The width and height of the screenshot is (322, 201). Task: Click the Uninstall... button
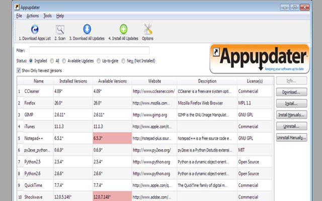point(291,126)
